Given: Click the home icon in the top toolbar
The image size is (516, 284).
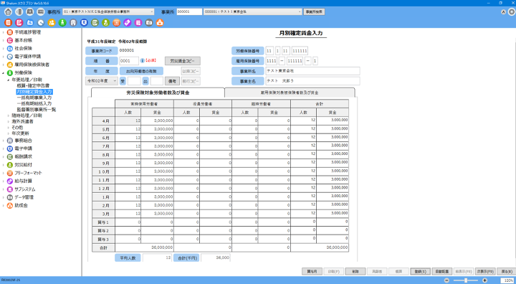Looking at the screenshot, I should click(9, 12).
